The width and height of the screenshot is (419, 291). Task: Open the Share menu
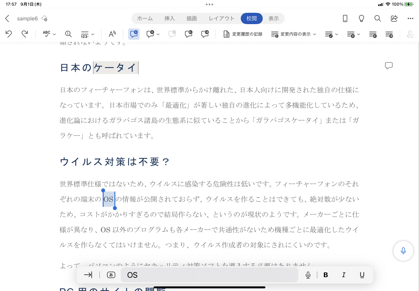click(x=394, y=18)
